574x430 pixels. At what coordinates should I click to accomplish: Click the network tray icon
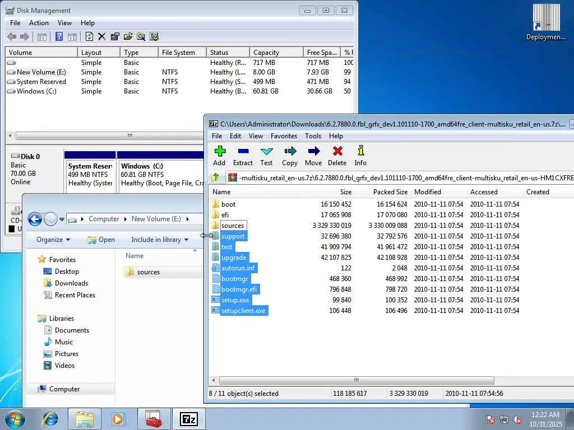(504, 420)
